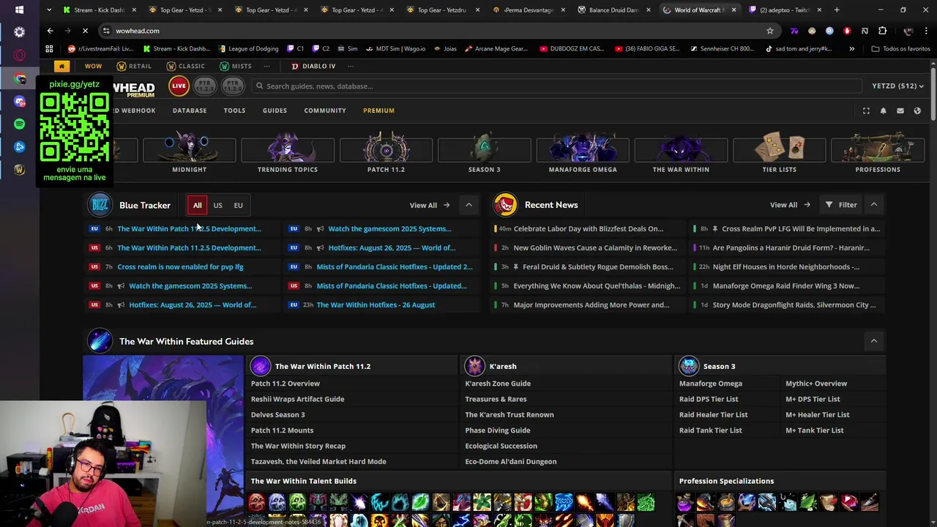This screenshot has width=937, height=527.
Task: Open Patch 11.2 Overview guide
Action: (285, 384)
